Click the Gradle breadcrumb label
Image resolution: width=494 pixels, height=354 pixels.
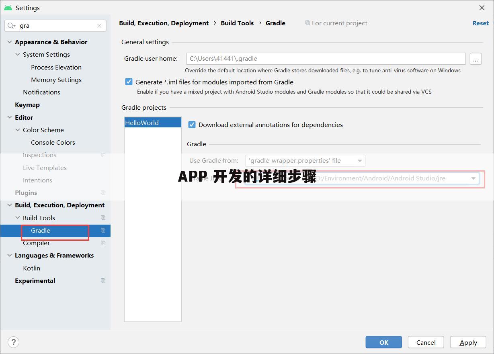coord(275,23)
